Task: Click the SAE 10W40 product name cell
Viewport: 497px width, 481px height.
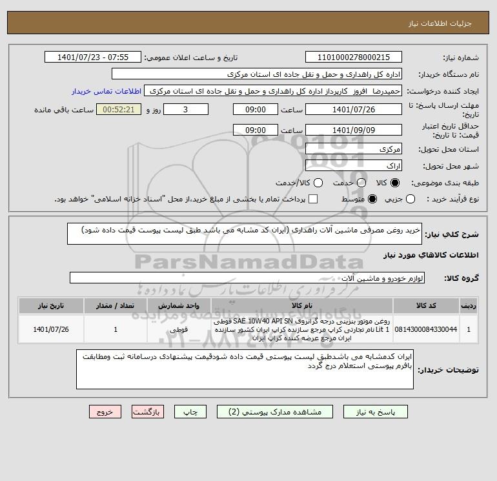Action: point(302,329)
